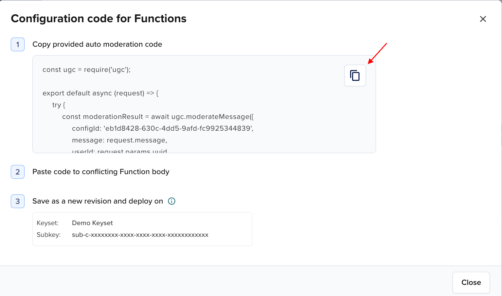502x296 pixels.
Task: Select the configId line in the code
Action: [163, 128]
